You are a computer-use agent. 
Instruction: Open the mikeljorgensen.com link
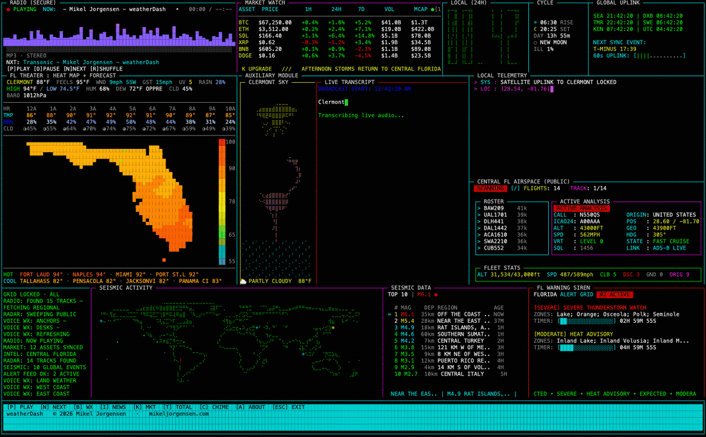click(179, 414)
